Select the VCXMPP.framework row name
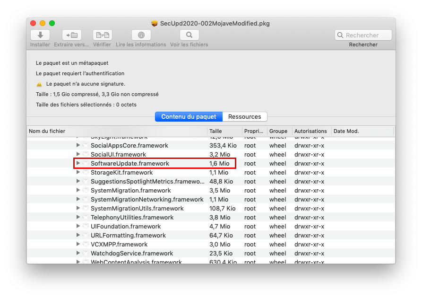 coord(119,244)
